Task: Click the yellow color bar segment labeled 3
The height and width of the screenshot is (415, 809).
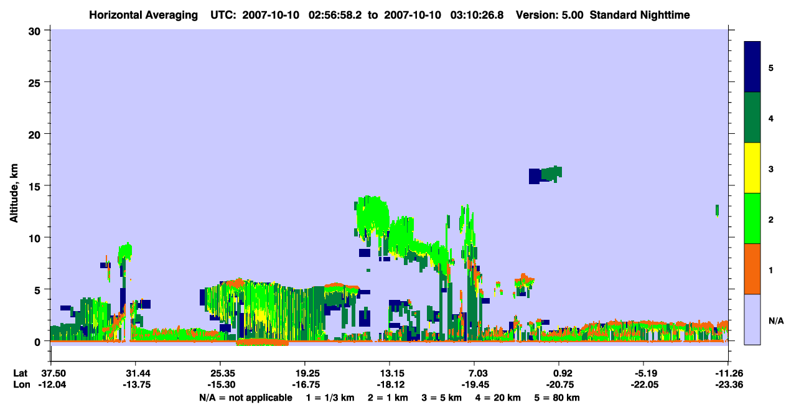Action: tap(752, 168)
